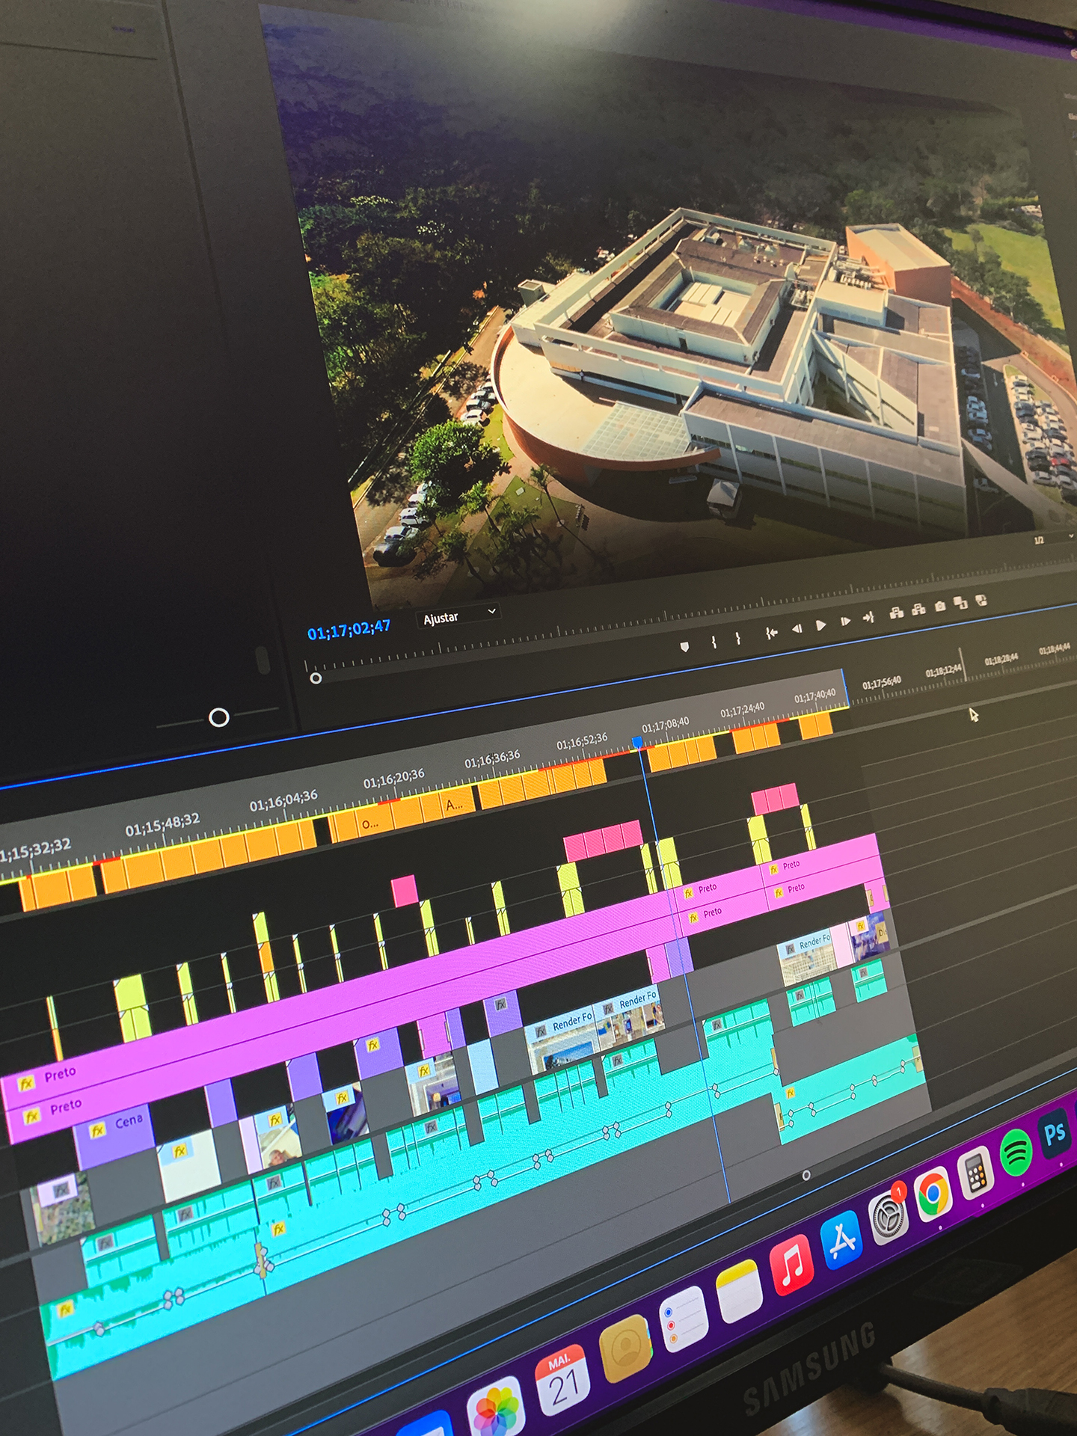This screenshot has width=1077, height=1436.
Task: Click the Lift button
Action: [896, 613]
